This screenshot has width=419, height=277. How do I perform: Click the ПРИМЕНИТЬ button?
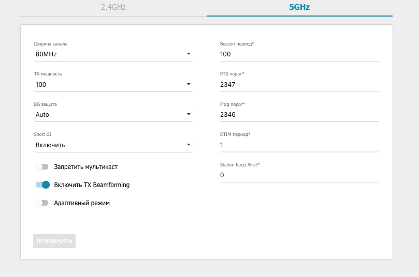point(54,241)
